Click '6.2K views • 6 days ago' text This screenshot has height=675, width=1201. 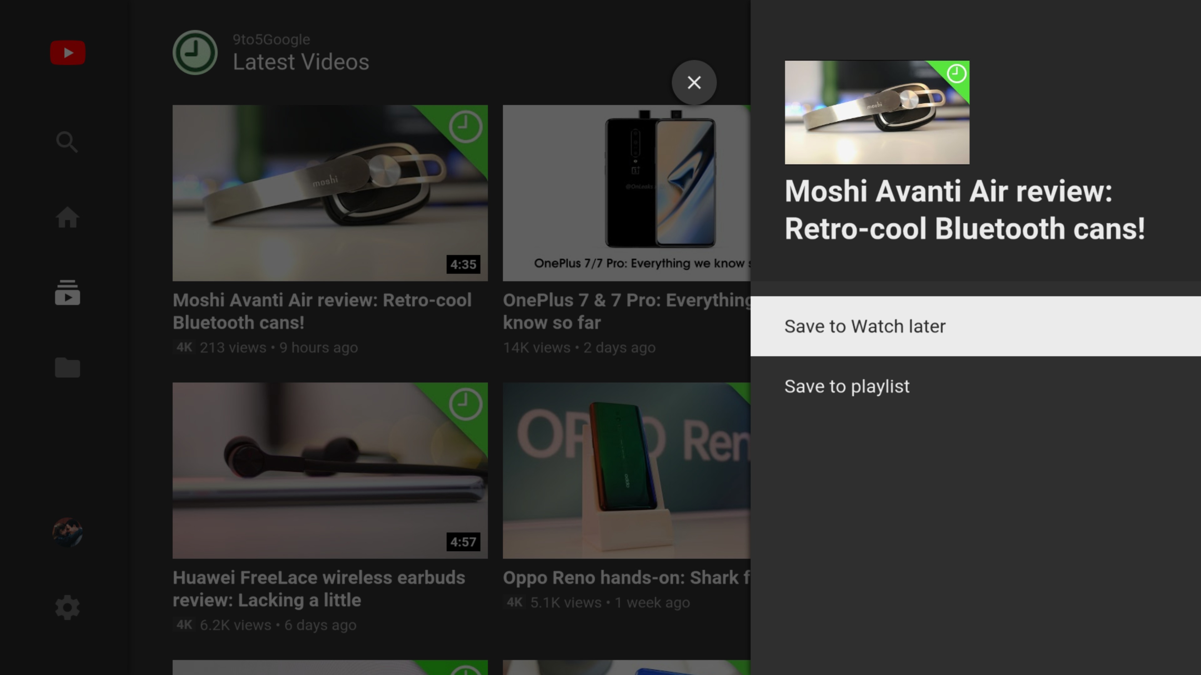pos(278,625)
